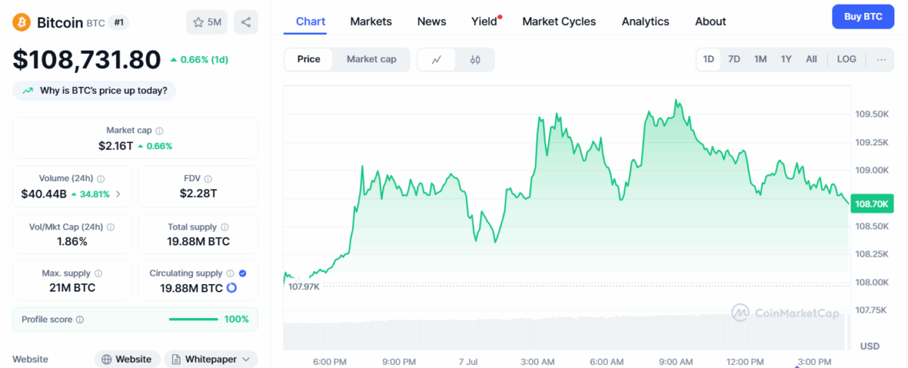Screen dimensions: 908x368
Task: Open the share icon button
Action: 246,22
